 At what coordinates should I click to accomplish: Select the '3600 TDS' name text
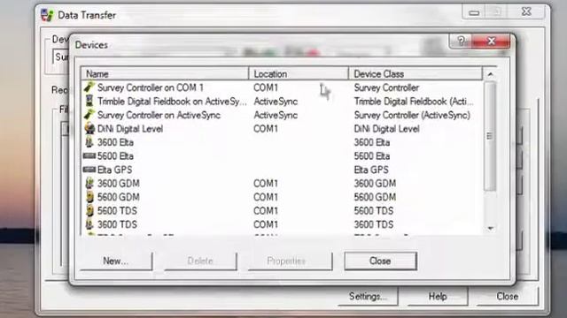point(117,224)
